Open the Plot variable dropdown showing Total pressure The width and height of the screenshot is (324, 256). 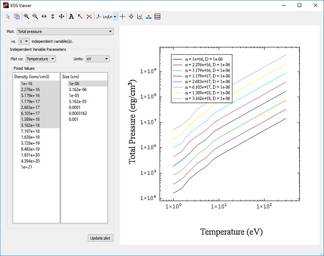click(65, 32)
